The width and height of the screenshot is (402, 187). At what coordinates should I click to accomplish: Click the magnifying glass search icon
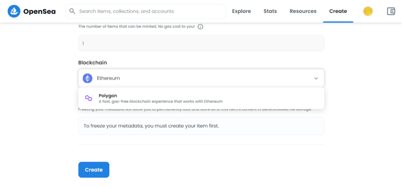coord(72,11)
